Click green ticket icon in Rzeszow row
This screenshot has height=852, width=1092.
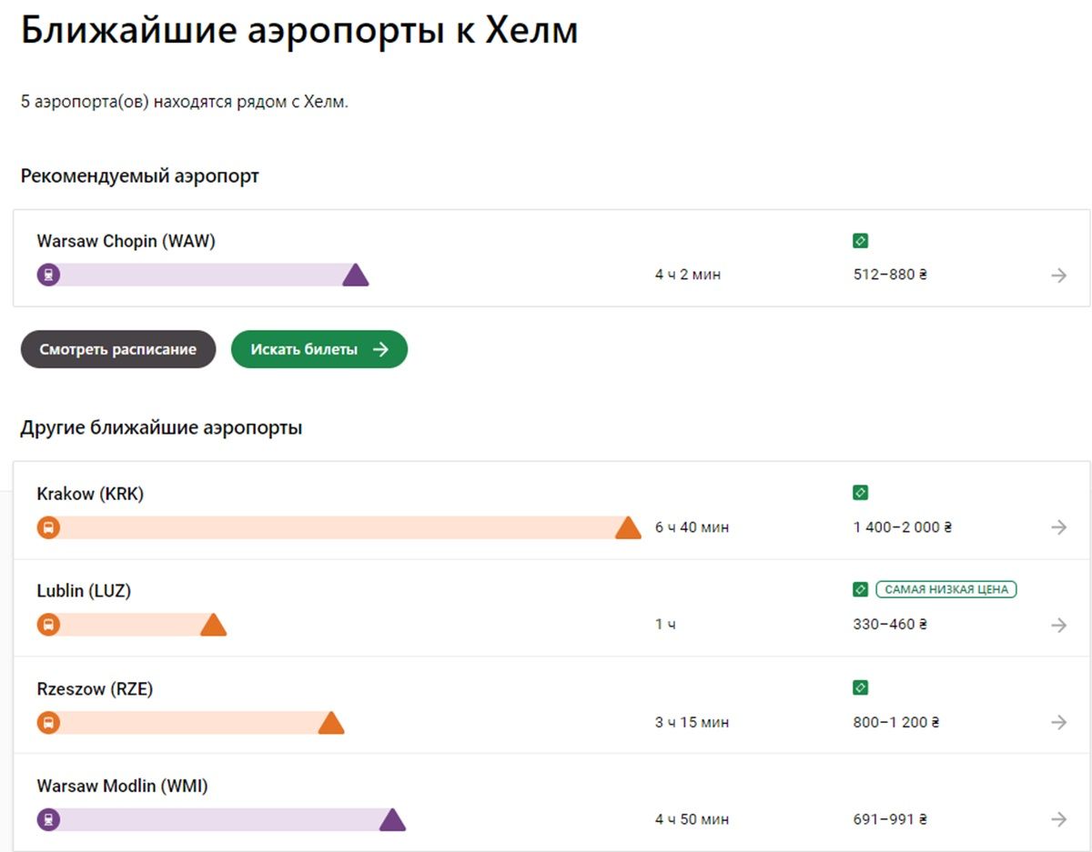(x=860, y=687)
